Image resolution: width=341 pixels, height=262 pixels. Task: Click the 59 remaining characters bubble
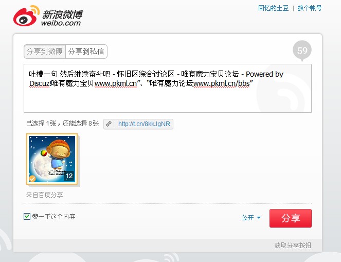(x=302, y=51)
